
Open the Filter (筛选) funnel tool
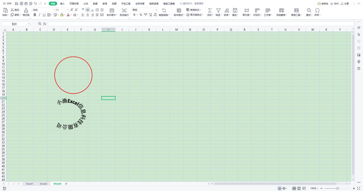218,10
